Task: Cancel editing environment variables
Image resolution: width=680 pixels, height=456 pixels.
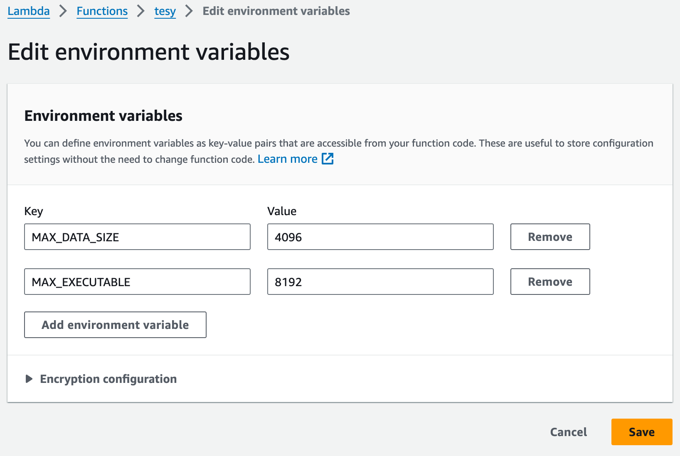Action: 568,432
